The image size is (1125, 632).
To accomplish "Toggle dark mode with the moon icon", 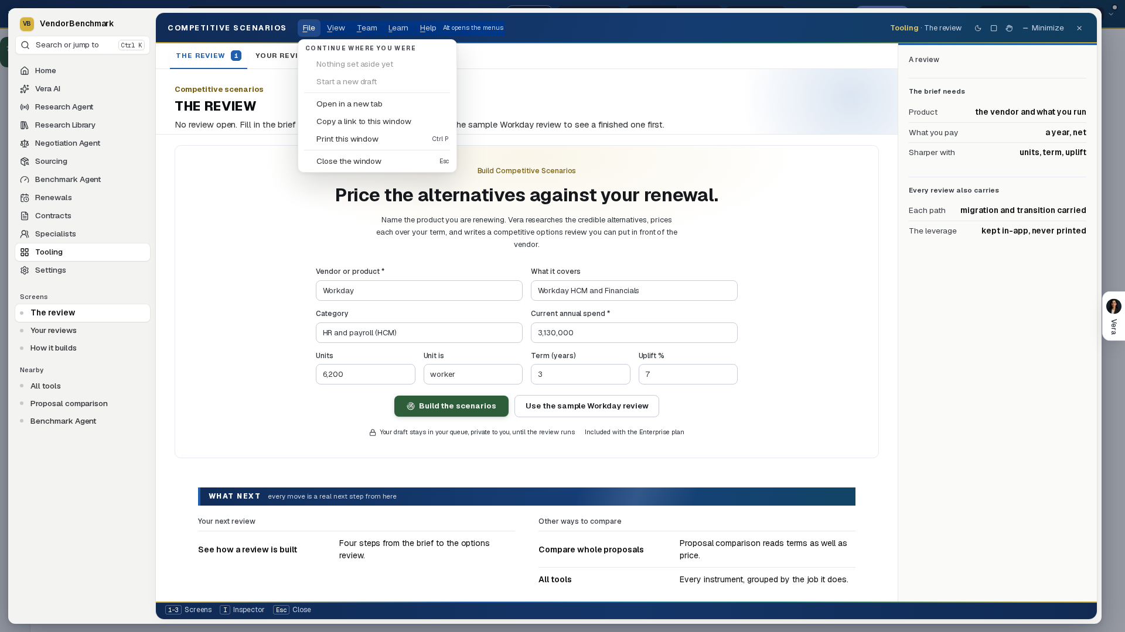I will coord(978,28).
